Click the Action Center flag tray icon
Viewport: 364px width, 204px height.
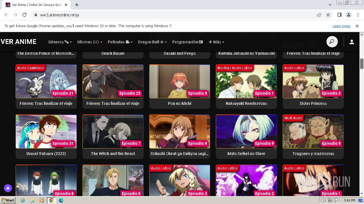click(x=337, y=200)
